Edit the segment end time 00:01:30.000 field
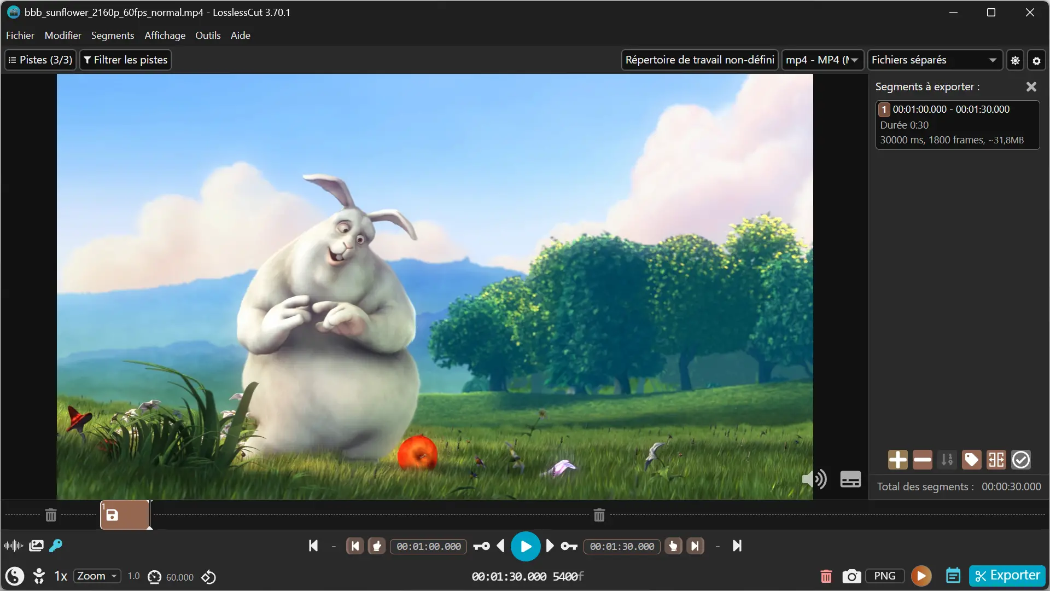This screenshot has height=591, width=1050. [x=622, y=547]
